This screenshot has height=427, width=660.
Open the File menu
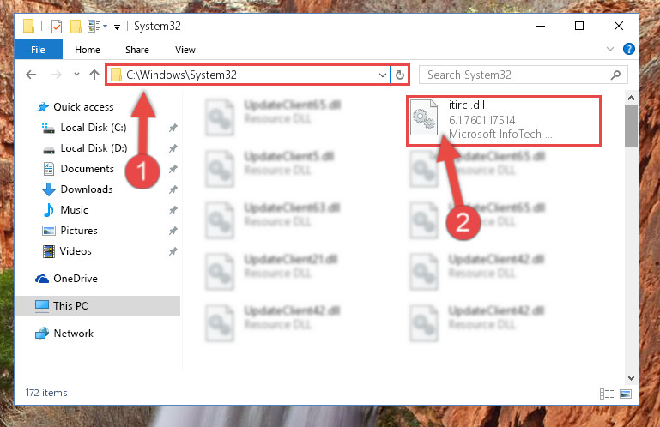pyautogui.click(x=39, y=50)
